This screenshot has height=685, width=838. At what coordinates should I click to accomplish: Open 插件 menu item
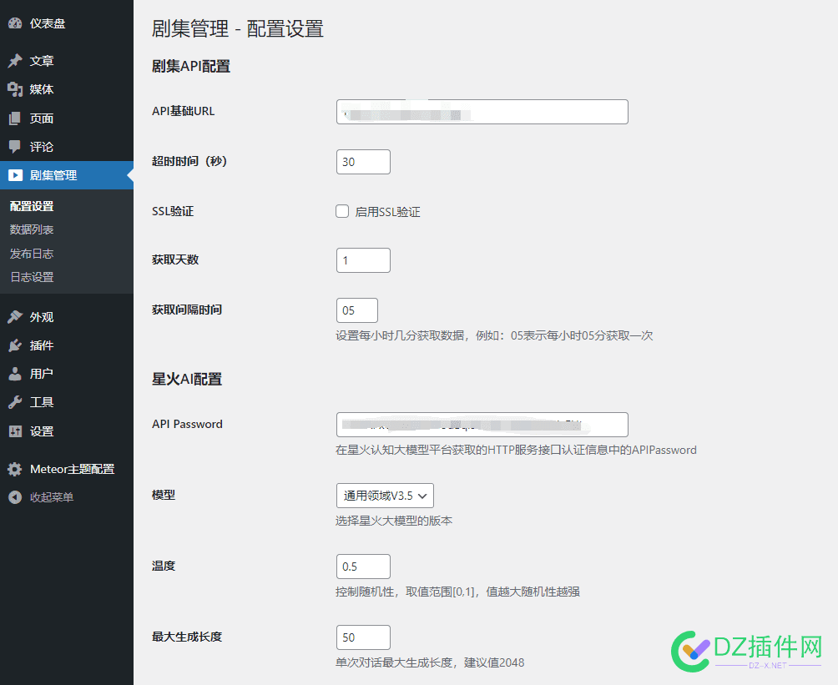pyautogui.click(x=66, y=345)
